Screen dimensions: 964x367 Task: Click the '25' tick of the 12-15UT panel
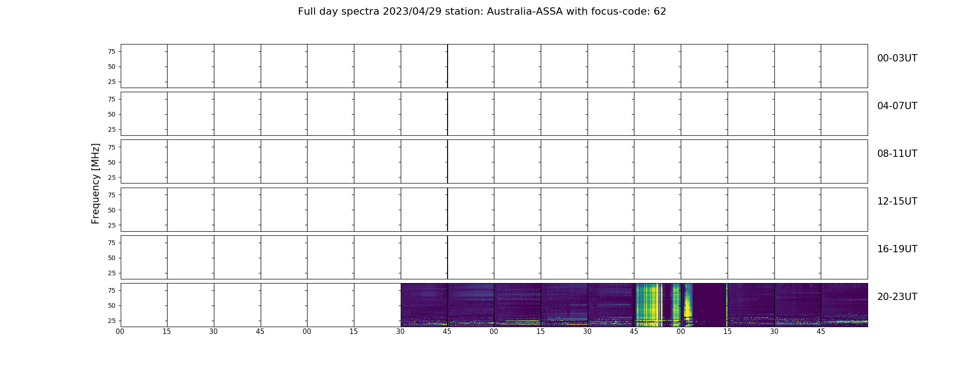pos(112,225)
